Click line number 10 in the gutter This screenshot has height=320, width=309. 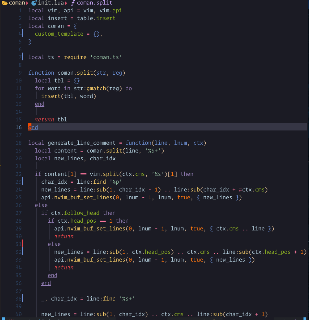pyautogui.click(x=18, y=80)
